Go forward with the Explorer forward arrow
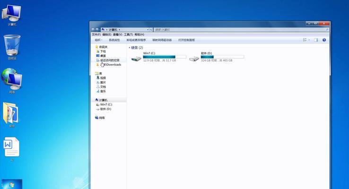 [97, 30]
